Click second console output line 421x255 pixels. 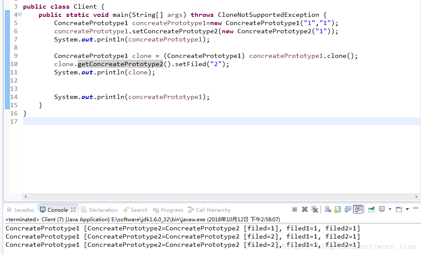(183, 236)
